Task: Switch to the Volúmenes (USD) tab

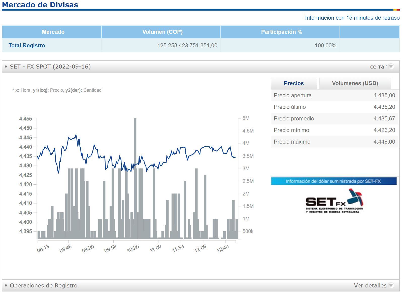Action: (355, 83)
